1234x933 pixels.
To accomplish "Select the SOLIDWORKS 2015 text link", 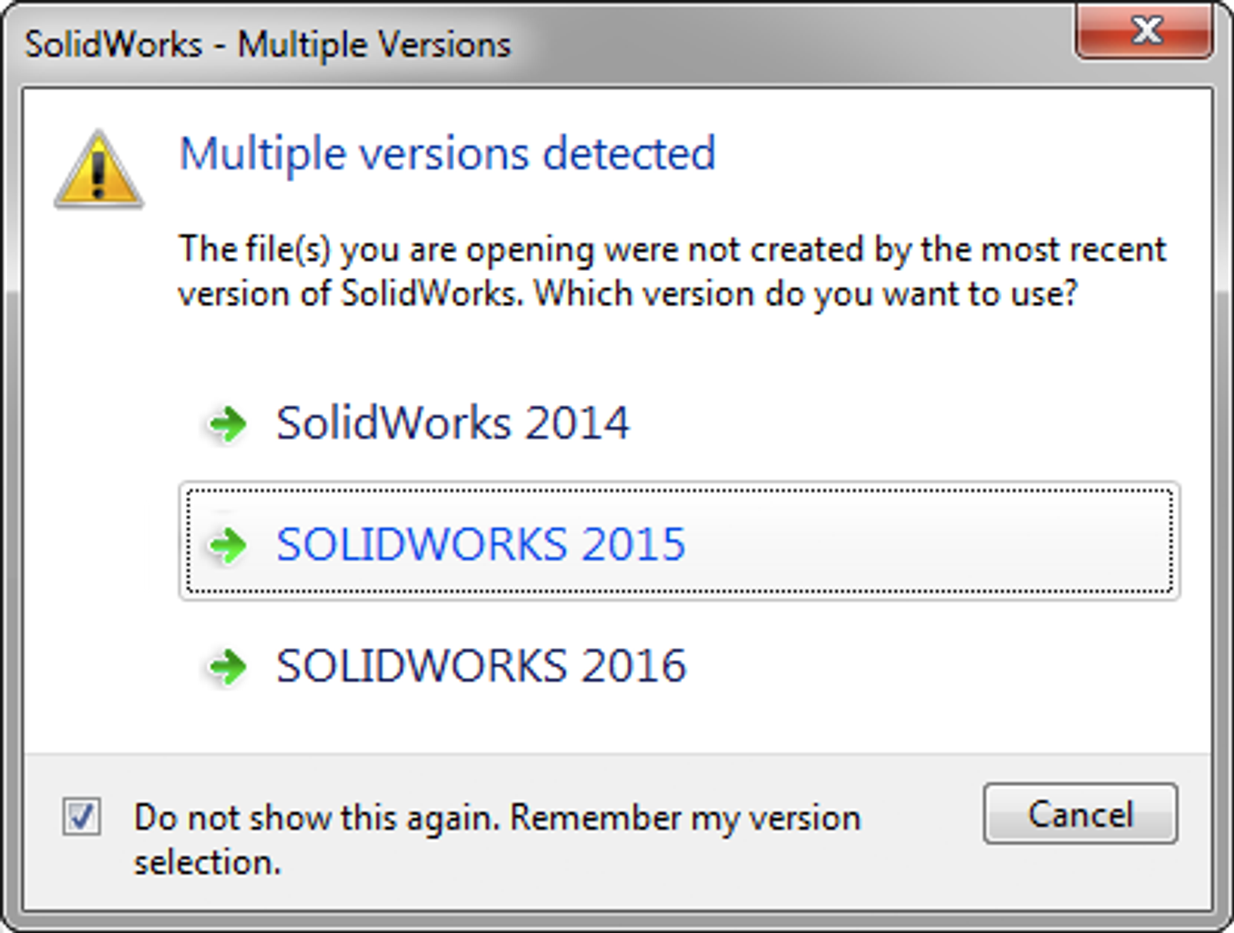I will coord(480,544).
